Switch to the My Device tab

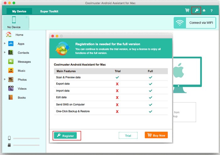[19, 11]
